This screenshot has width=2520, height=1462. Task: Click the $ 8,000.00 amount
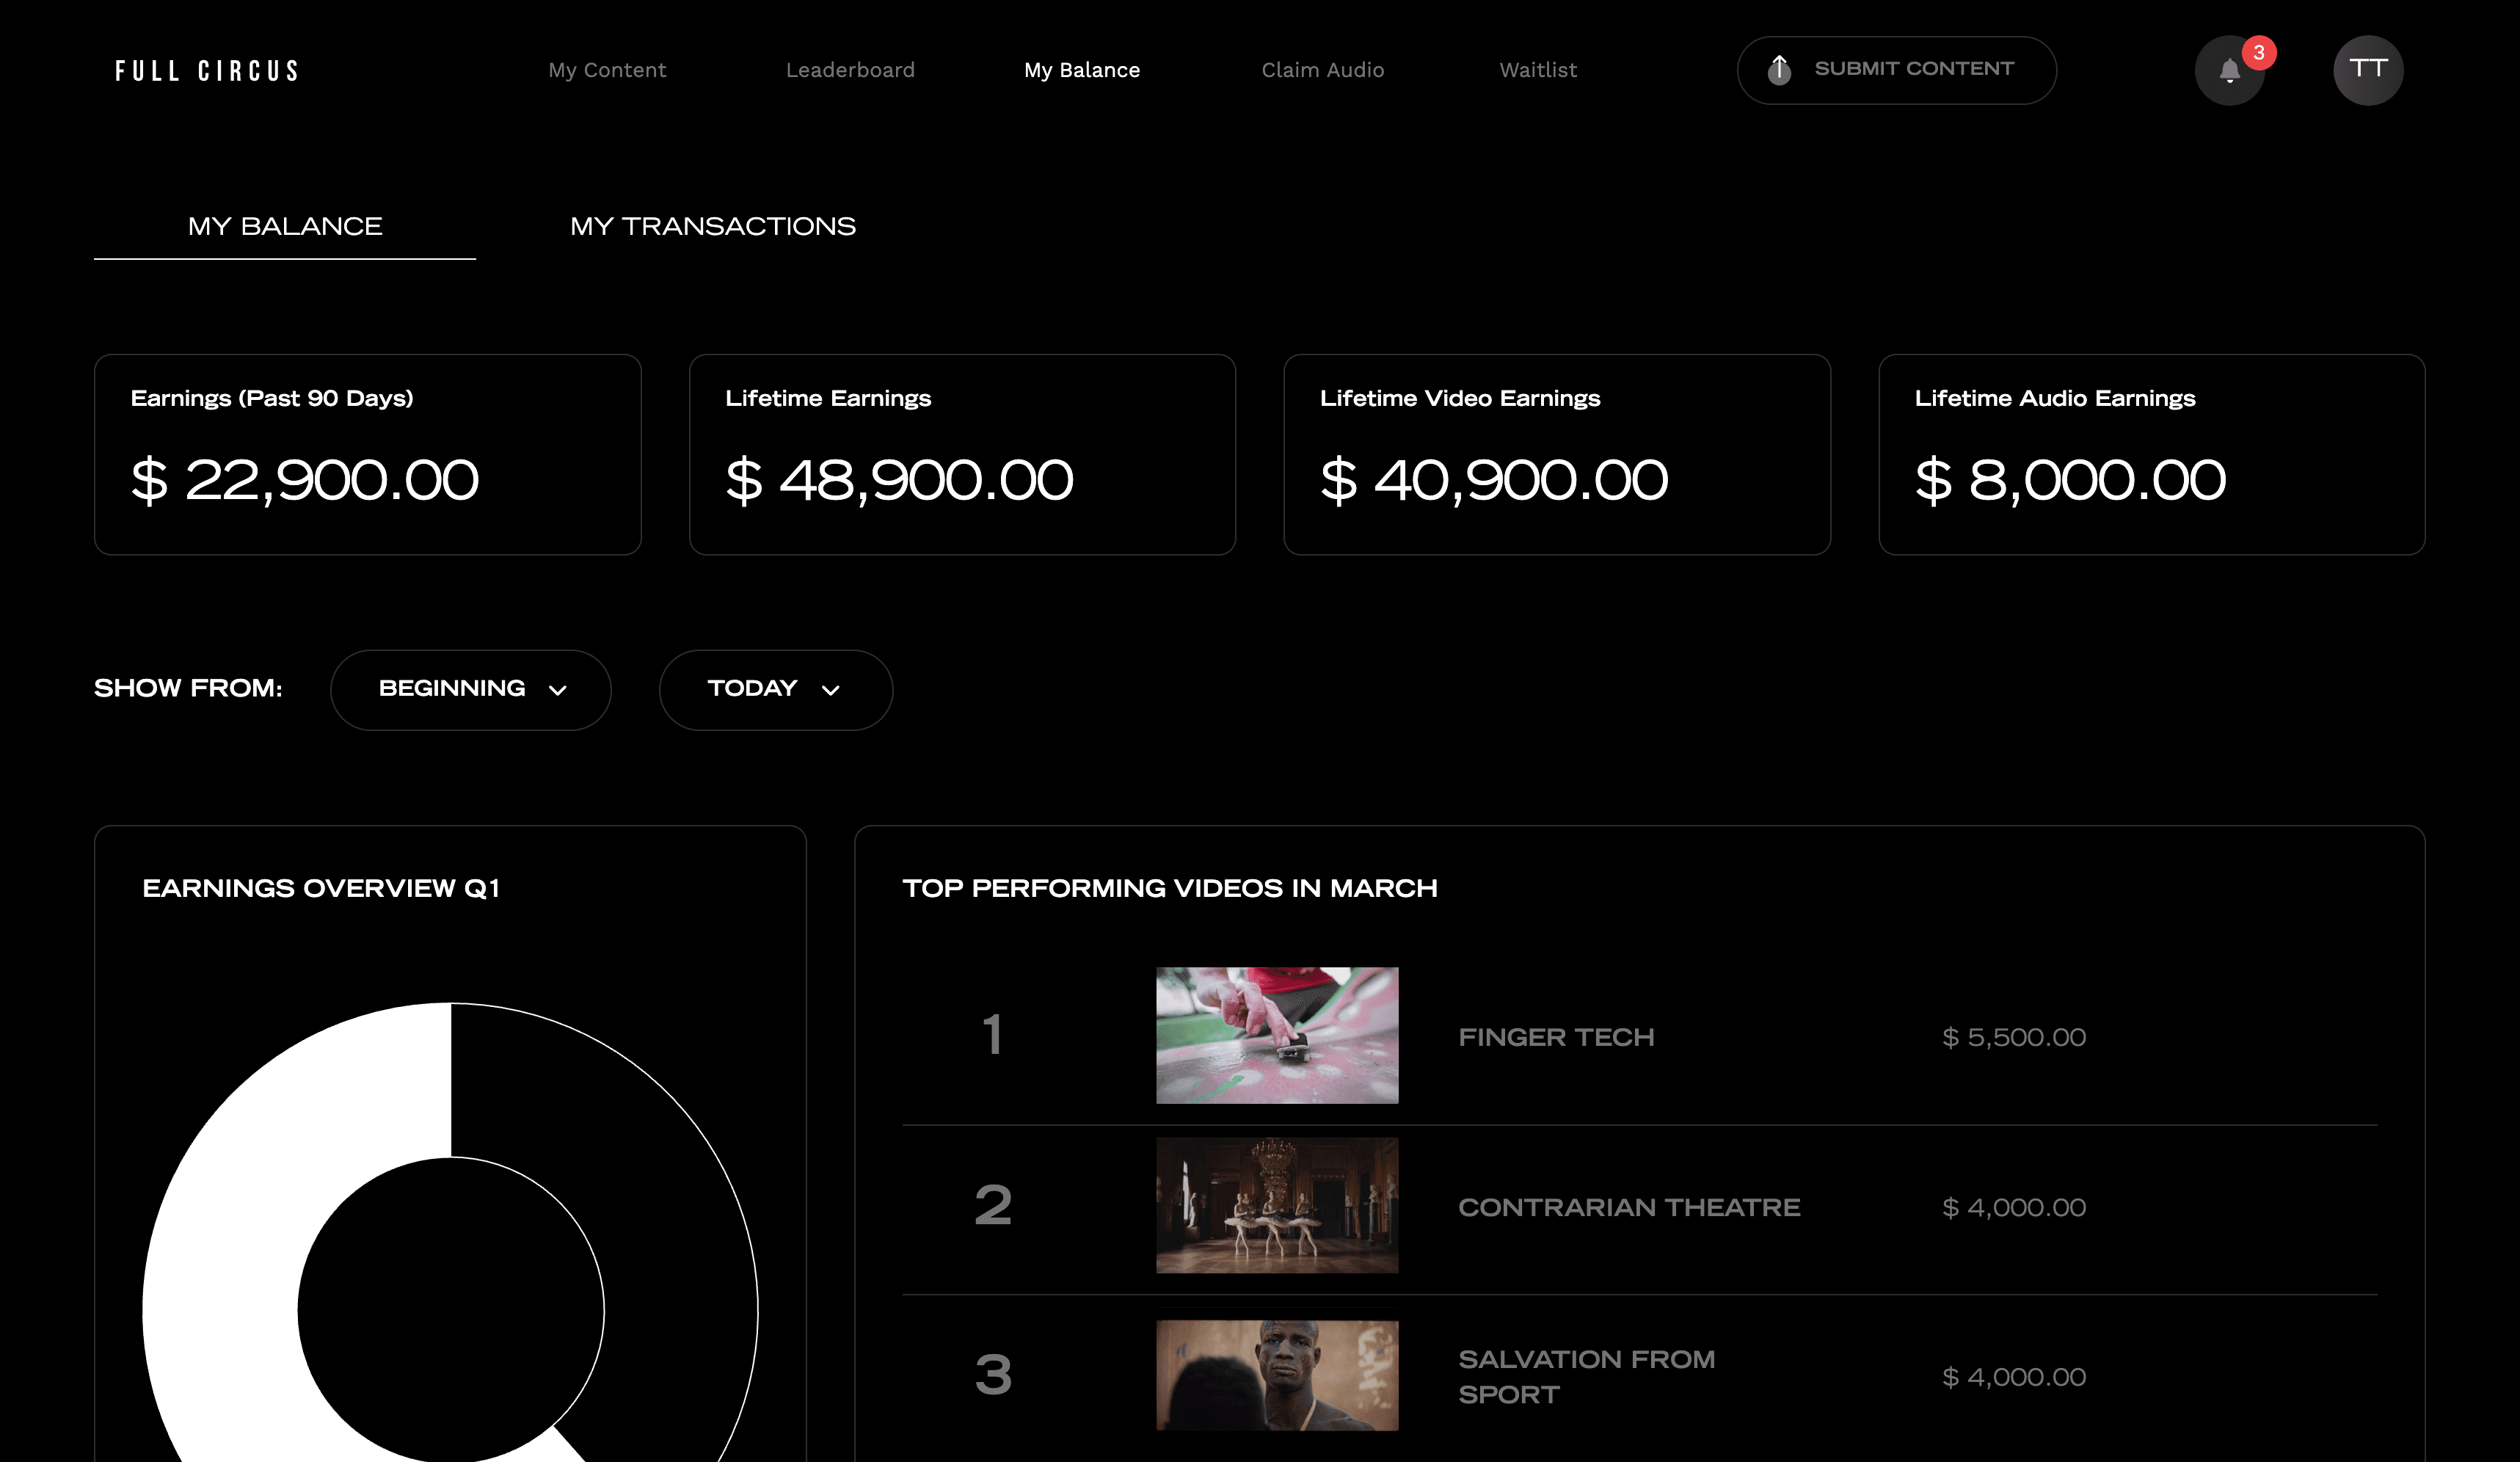2071,480
